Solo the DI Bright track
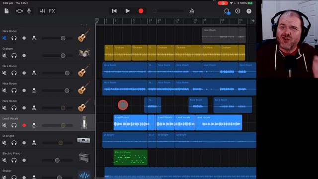This screenshot has height=179, width=318. [x=14, y=143]
